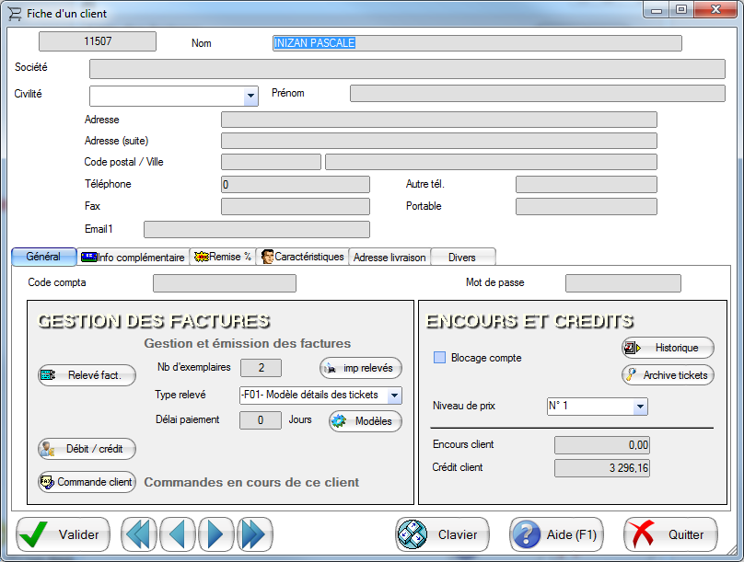The width and height of the screenshot is (744, 562).
Task: Open the Type relevé dropdown
Action: (x=394, y=396)
